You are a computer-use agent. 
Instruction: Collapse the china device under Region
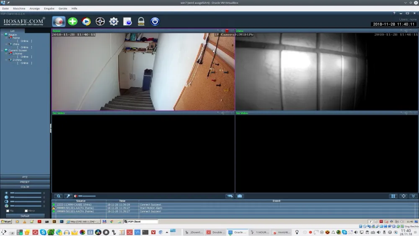point(6,44)
